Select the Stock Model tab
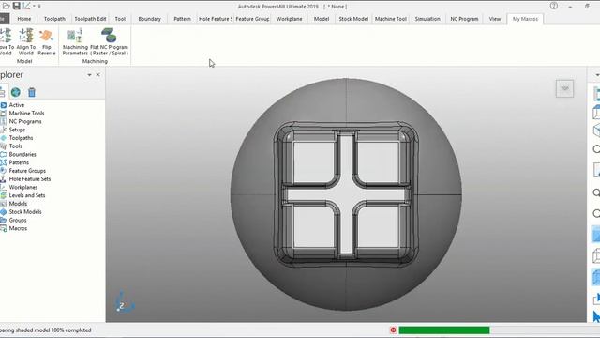This screenshot has height=338, width=600. click(353, 19)
